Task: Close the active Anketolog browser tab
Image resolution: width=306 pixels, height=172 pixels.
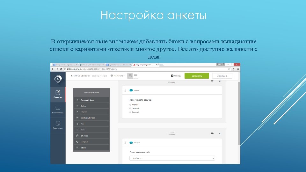Action: 157,65
